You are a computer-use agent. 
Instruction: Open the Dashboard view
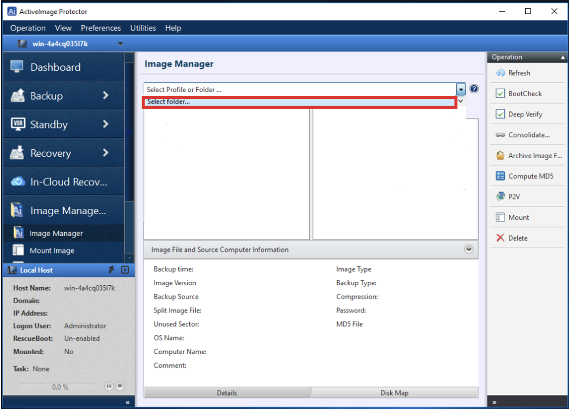coord(64,67)
